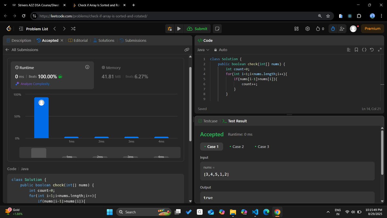Switch to the Solutions tab
The height and width of the screenshot is (218, 387).
[x=104, y=40]
